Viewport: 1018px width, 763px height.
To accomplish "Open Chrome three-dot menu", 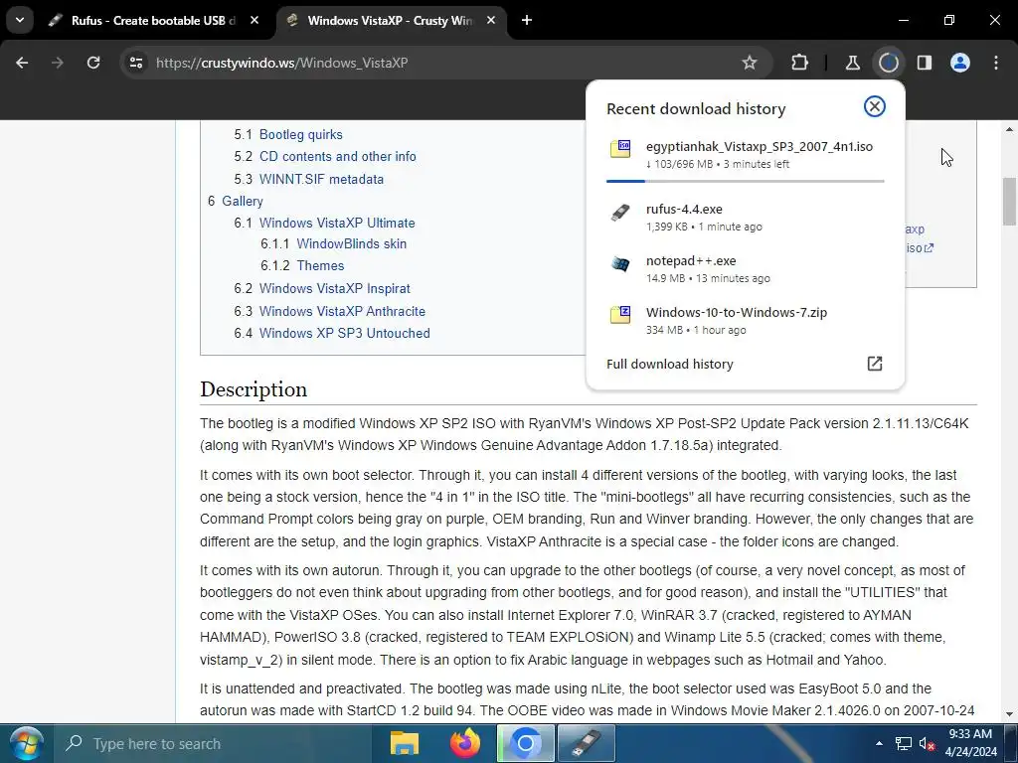I will [x=996, y=63].
